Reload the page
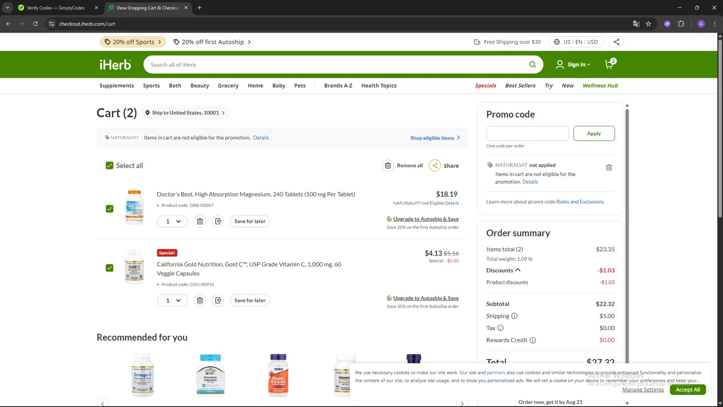The height and width of the screenshot is (407, 723). pyautogui.click(x=35, y=24)
